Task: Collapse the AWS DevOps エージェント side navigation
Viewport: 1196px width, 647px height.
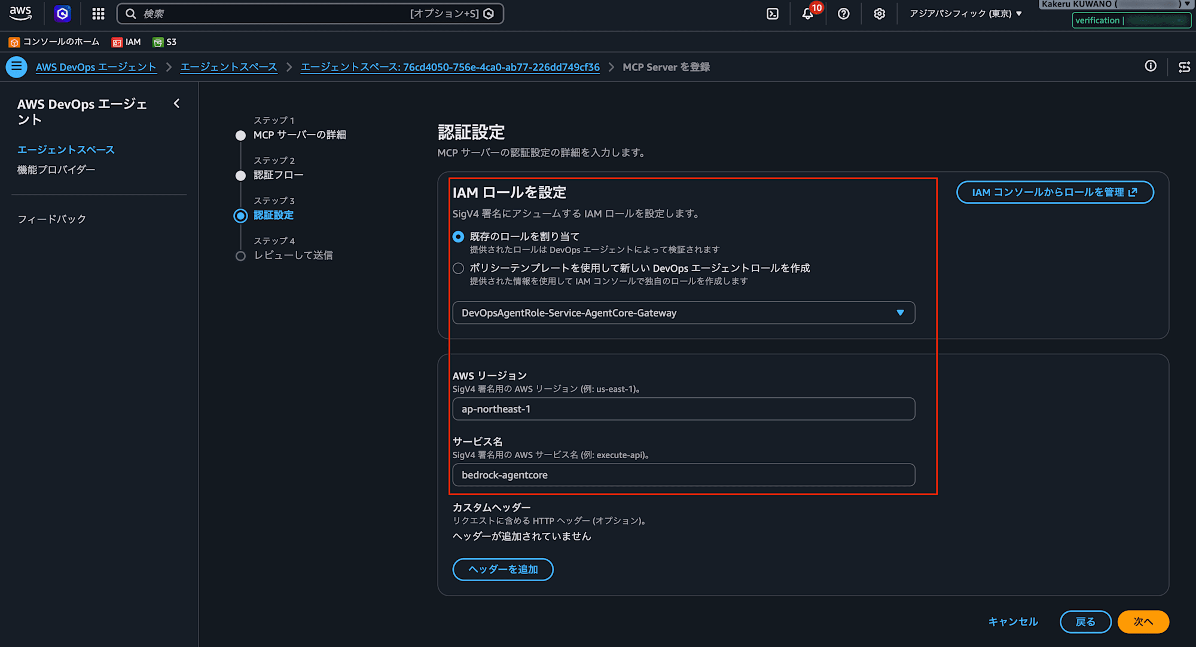Action: (176, 103)
